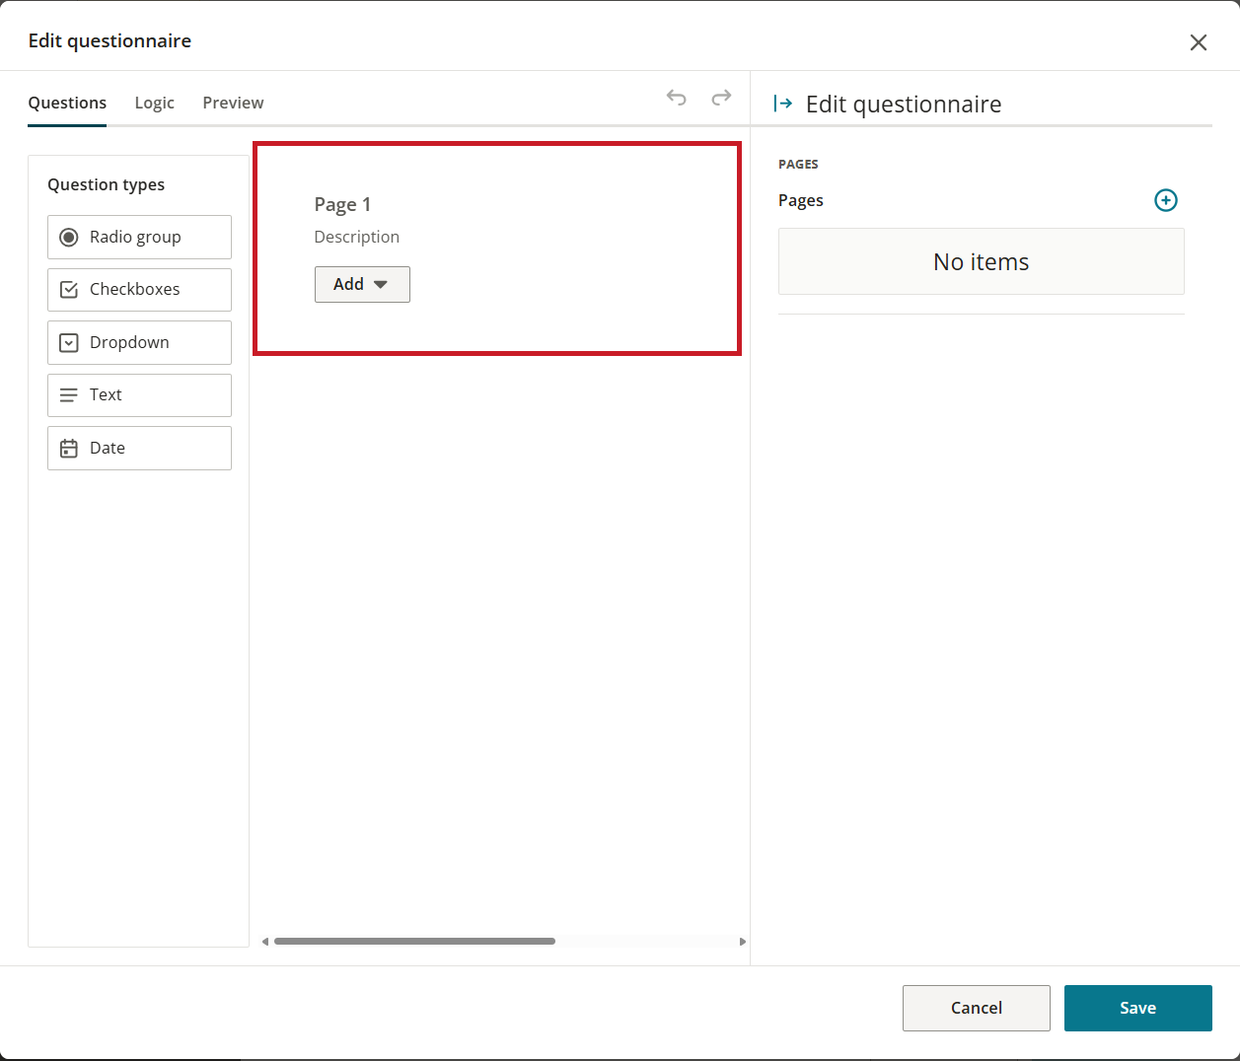Image resolution: width=1240 pixels, height=1061 pixels.
Task: Click the Cancel button
Action: coord(976,1008)
